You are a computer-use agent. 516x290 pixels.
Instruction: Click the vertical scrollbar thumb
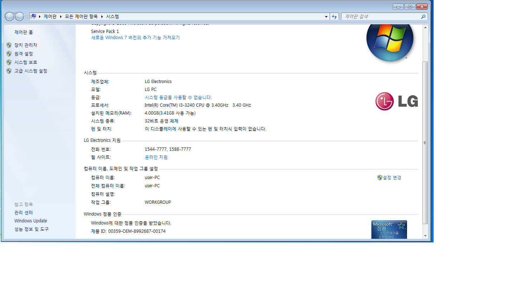pyautogui.click(x=425, y=142)
